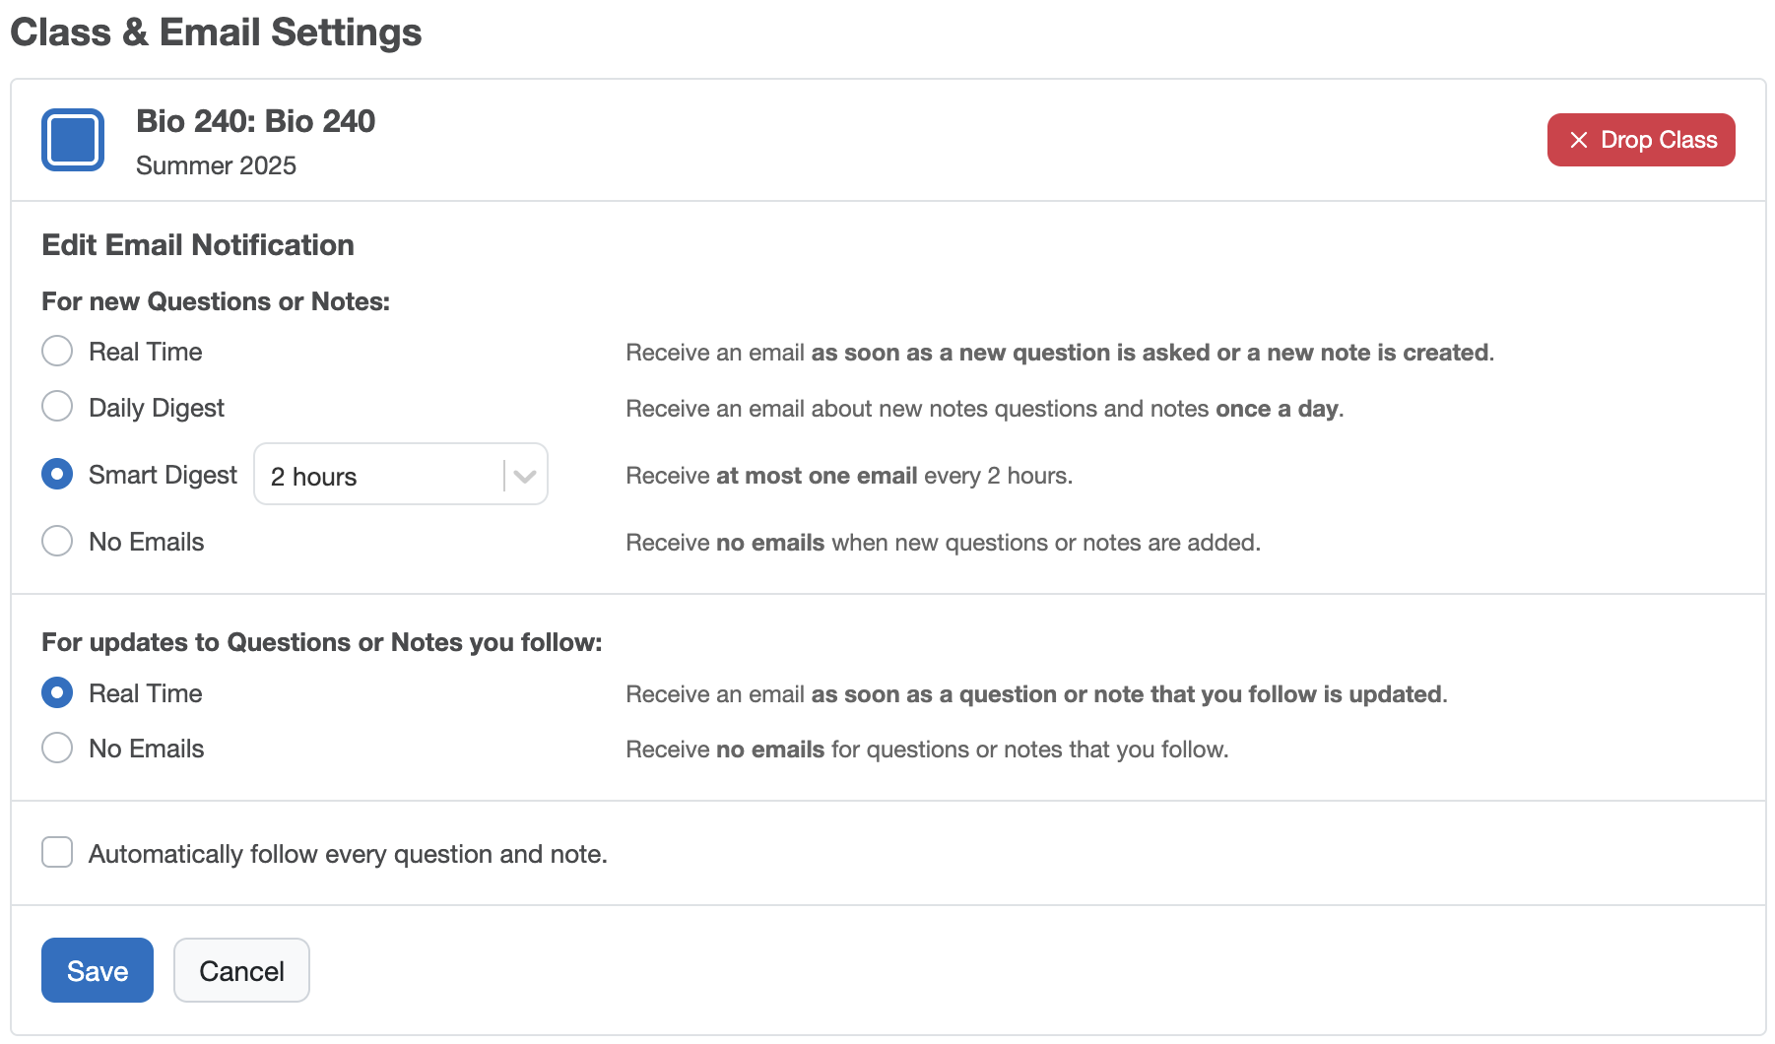Image resolution: width=1775 pixels, height=1044 pixels.
Task: Choose the Daily Digest radio option
Action: [57, 406]
